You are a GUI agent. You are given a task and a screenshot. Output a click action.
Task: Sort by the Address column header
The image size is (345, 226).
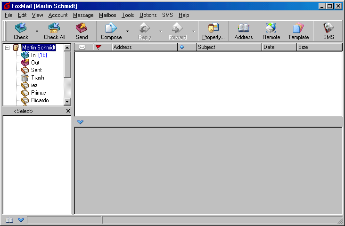point(145,47)
